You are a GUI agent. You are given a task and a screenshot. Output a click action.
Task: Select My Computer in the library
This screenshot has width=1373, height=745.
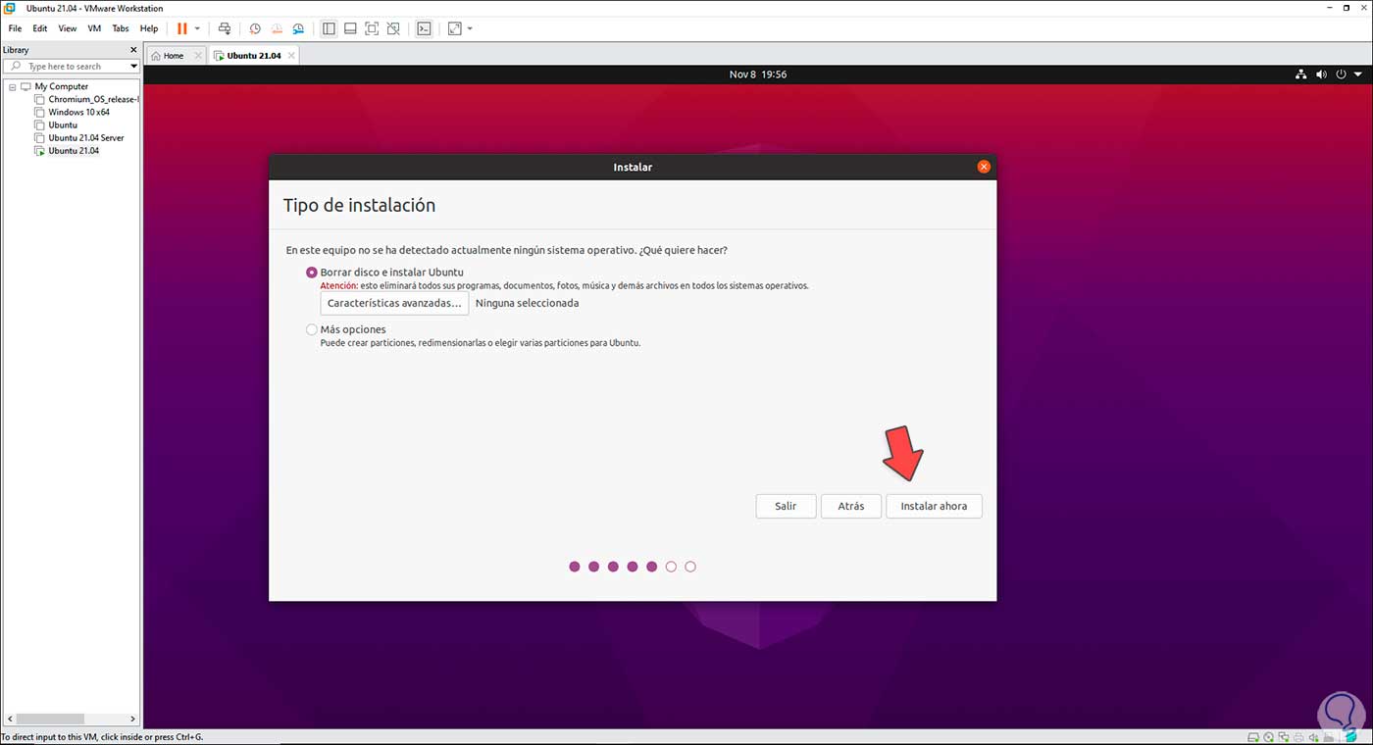point(61,86)
